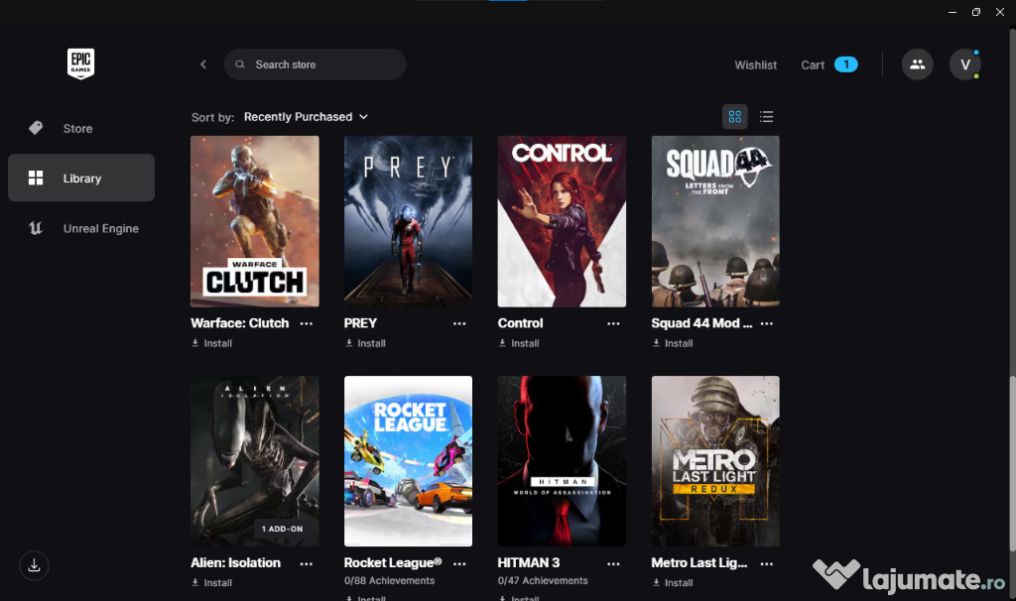Install Warface: Clutch
The height and width of the screenshot is (601, 1016).
click(x=212, y=343)
